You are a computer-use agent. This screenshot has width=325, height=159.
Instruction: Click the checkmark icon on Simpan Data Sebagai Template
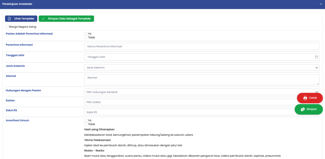[x=43, y=19]
